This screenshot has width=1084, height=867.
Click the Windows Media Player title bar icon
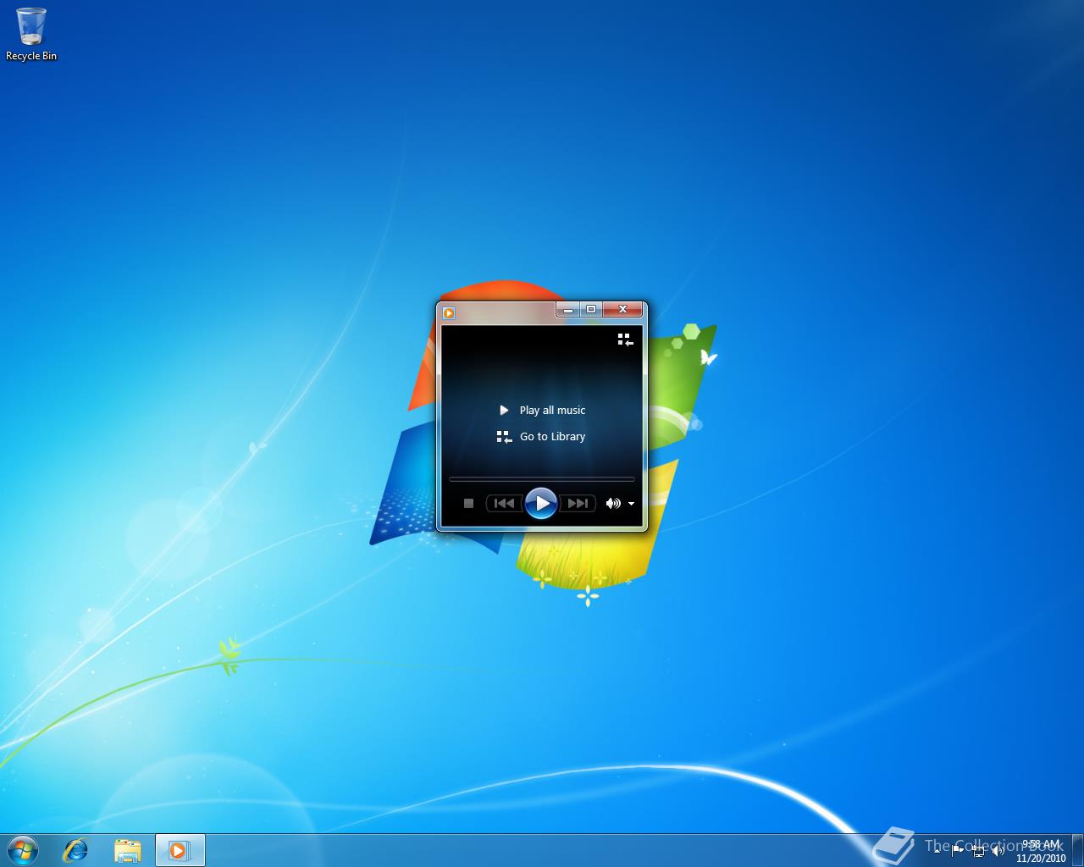pyautogui.click(x=449, y=312)
